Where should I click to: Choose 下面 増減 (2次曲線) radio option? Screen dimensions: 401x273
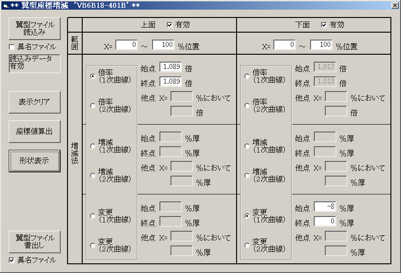(248, 176)
